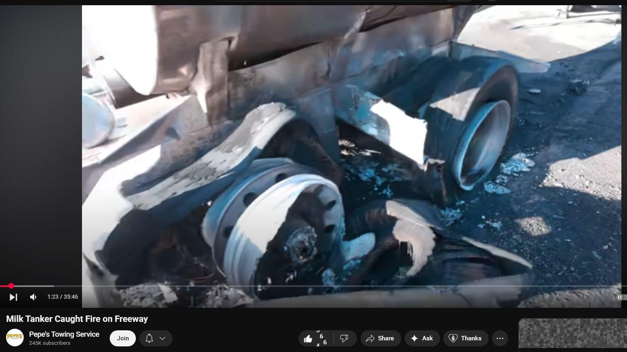The image size is (627, 352).
Task: Open the Pepe's Towing Service channel name link
Action: [64, 334]
